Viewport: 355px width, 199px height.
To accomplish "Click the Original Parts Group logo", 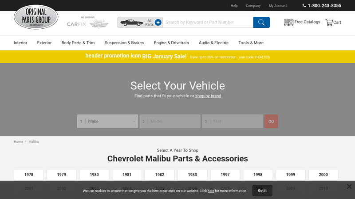I will click(x=36, y=17).
